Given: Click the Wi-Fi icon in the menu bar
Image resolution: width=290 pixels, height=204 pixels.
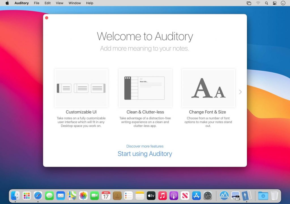Looking at the screenshot, I should [x=258, y=3].
